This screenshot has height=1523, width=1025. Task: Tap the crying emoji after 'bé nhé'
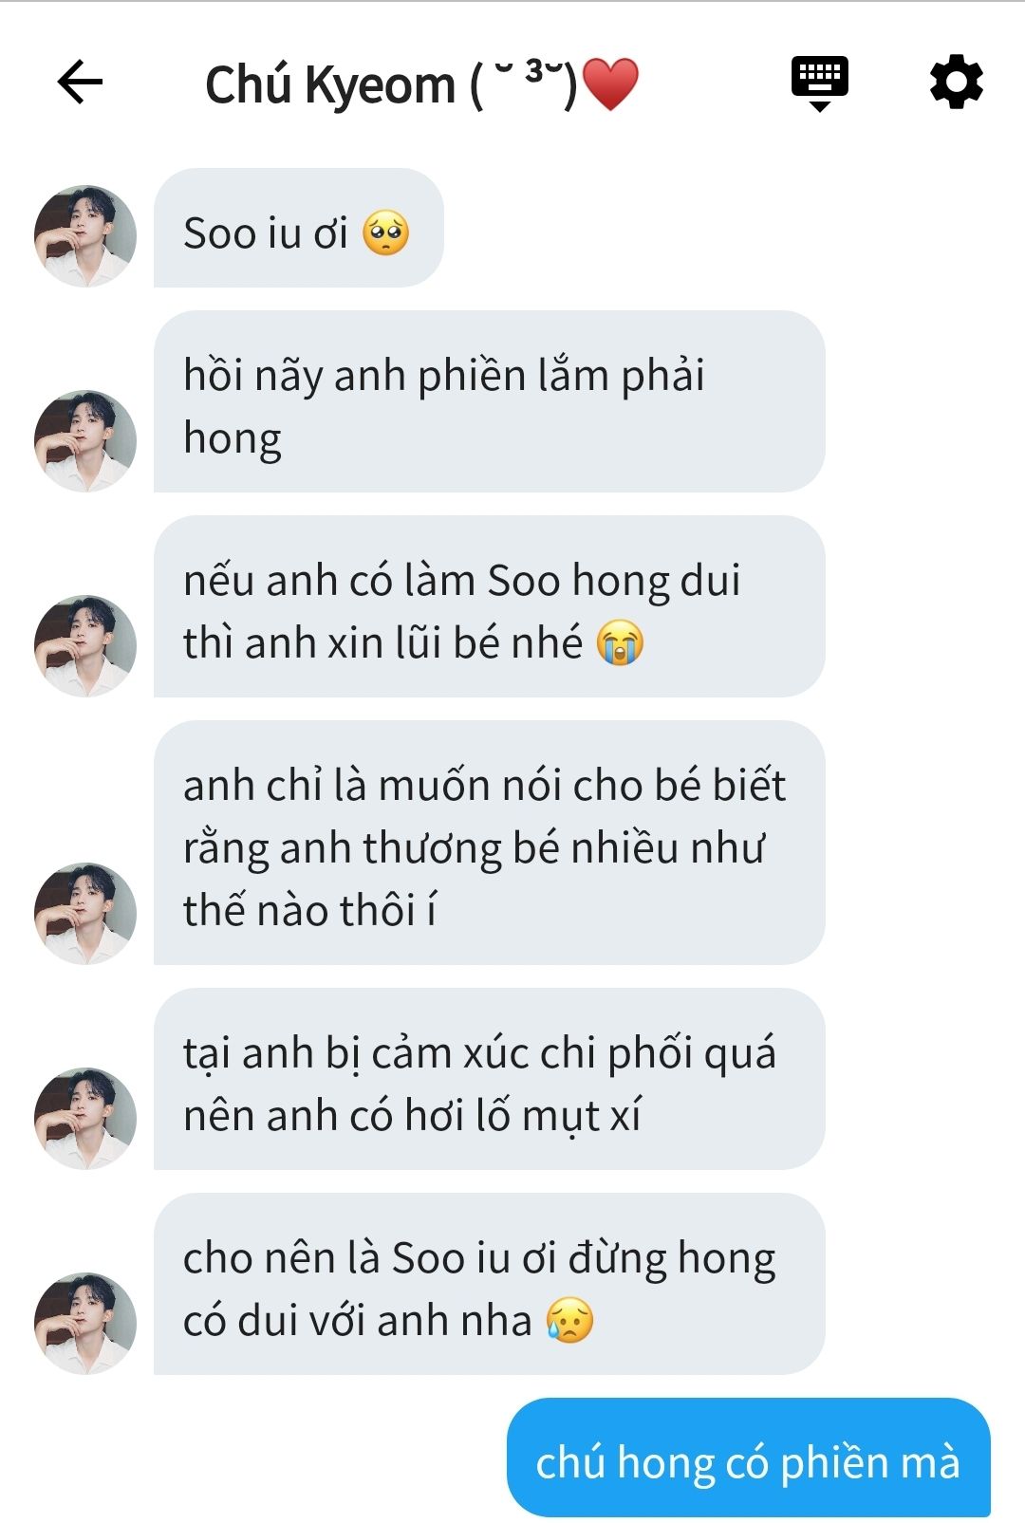pyautogui.click(x=621, y=643)
